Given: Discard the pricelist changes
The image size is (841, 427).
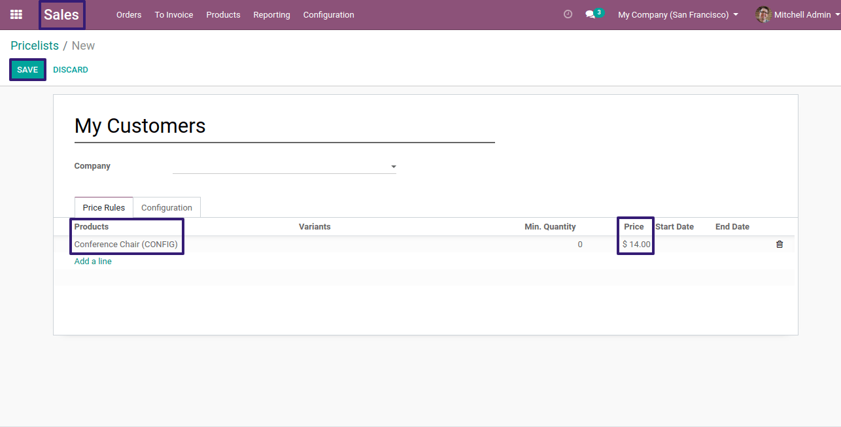Looking at the screenshot, I should (x=71, y=70).
